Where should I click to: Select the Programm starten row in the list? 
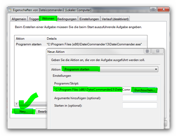click(x=29, y=44)
